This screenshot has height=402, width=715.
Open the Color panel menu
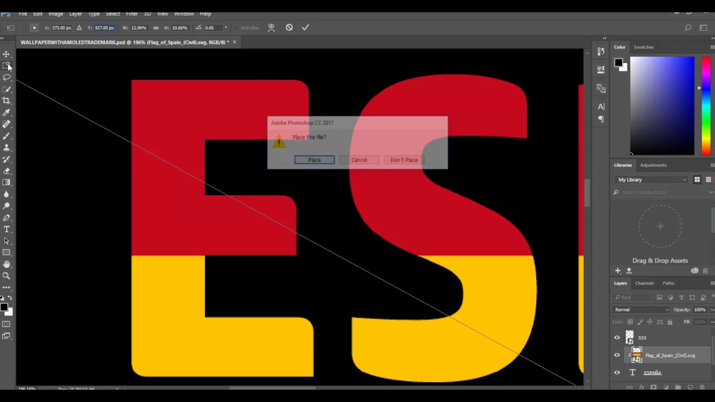pyautogui.click(x=712, y=47)
